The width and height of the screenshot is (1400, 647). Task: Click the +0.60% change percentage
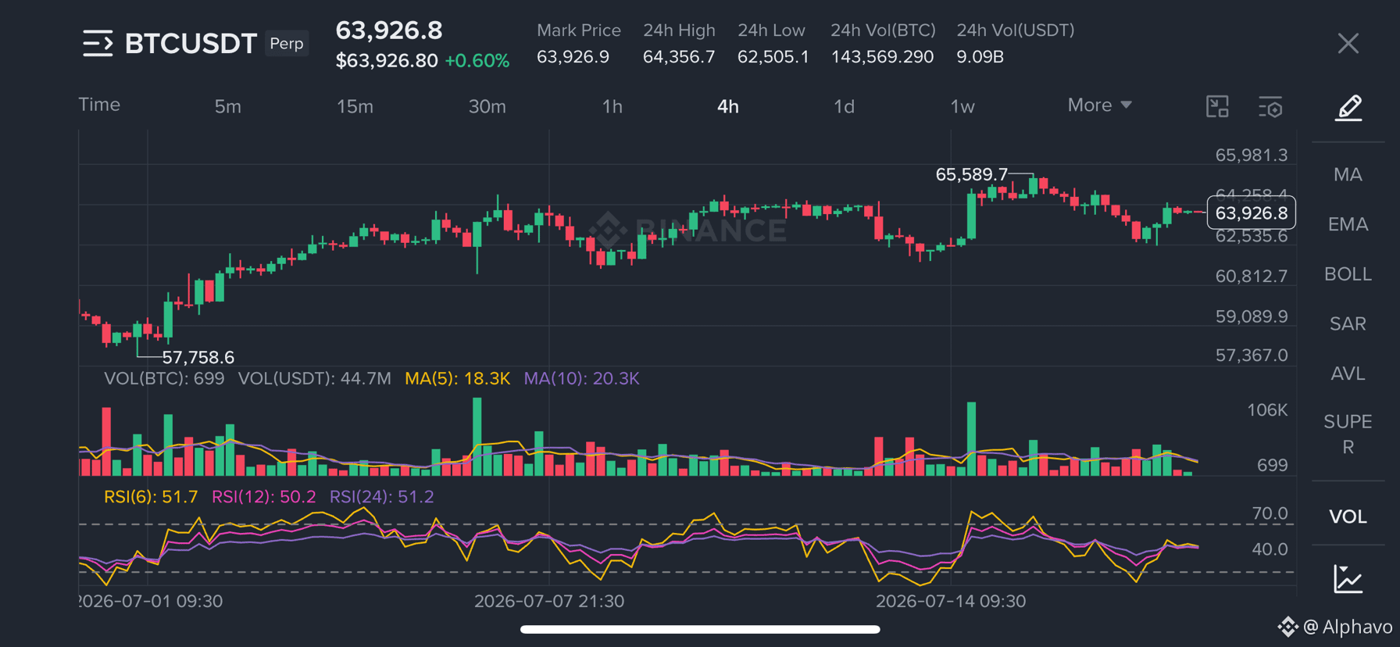pos(477,61)
